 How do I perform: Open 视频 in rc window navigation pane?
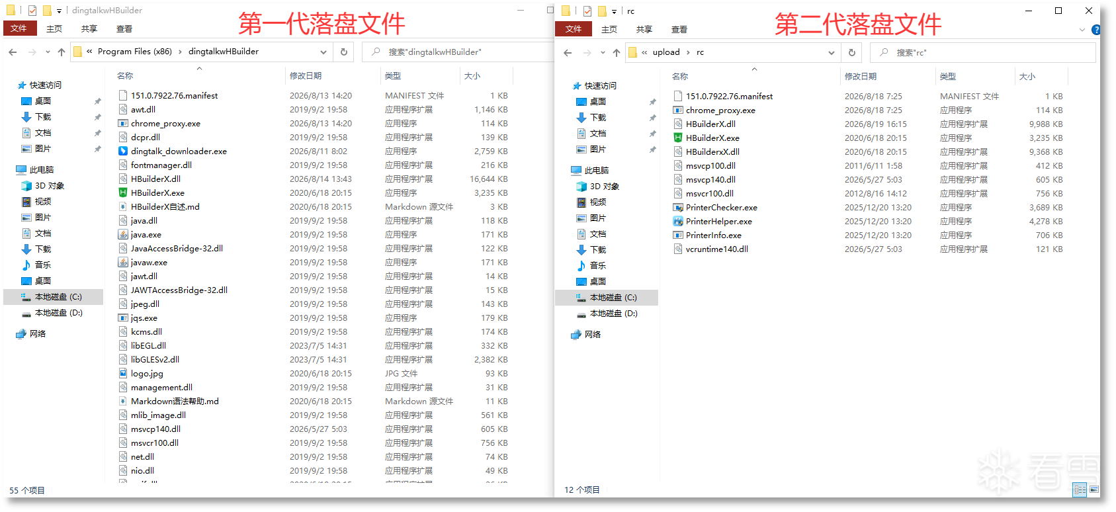(x=598, y=202)
